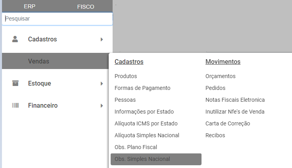Expand the Financeiro submenu arrow
Image resolution: width=292 pixels, height=168 pixels.
coord(102,106)
